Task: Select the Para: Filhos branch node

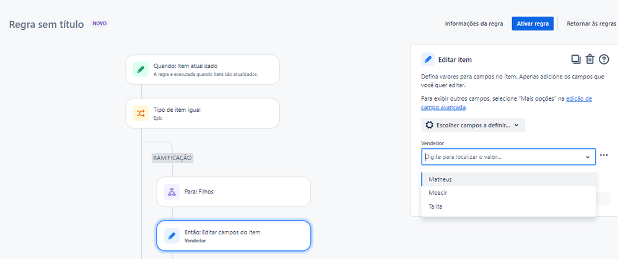Action: click(233, 192)
